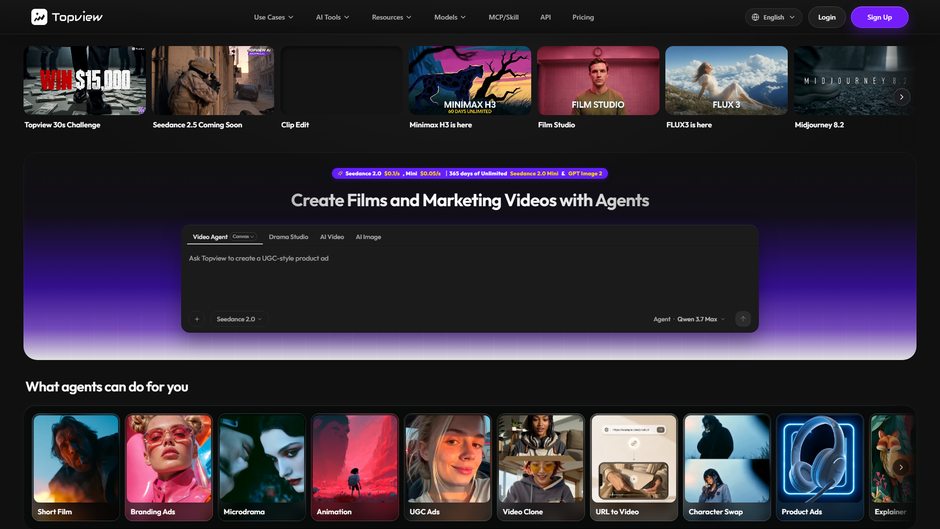Open the Seedance 2.5 Coming Soon thumbnail

pos(213,81)
